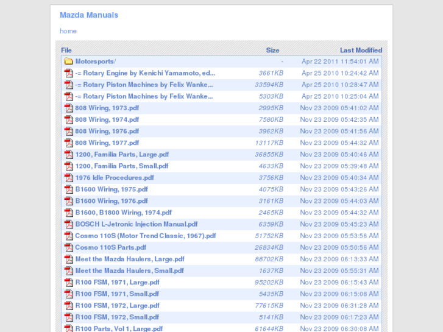Select date Nov 23 2009 06:31:28 AM
443x332 pixels.
point(339,305)
